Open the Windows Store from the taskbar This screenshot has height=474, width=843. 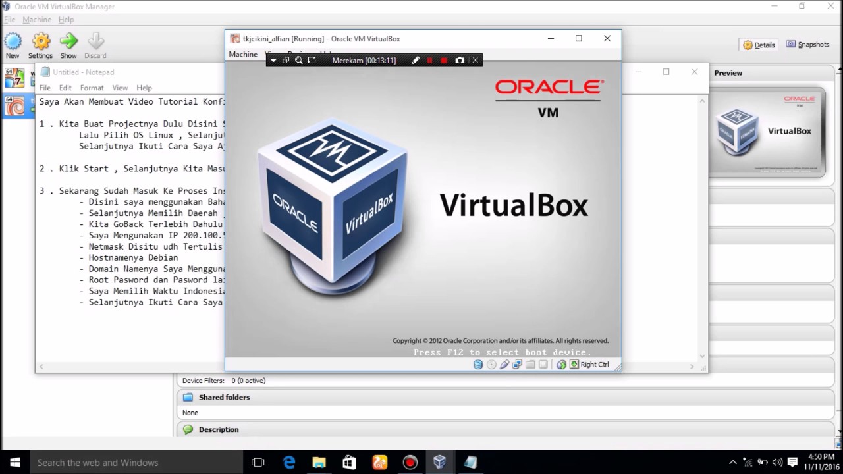click(349, 462)
